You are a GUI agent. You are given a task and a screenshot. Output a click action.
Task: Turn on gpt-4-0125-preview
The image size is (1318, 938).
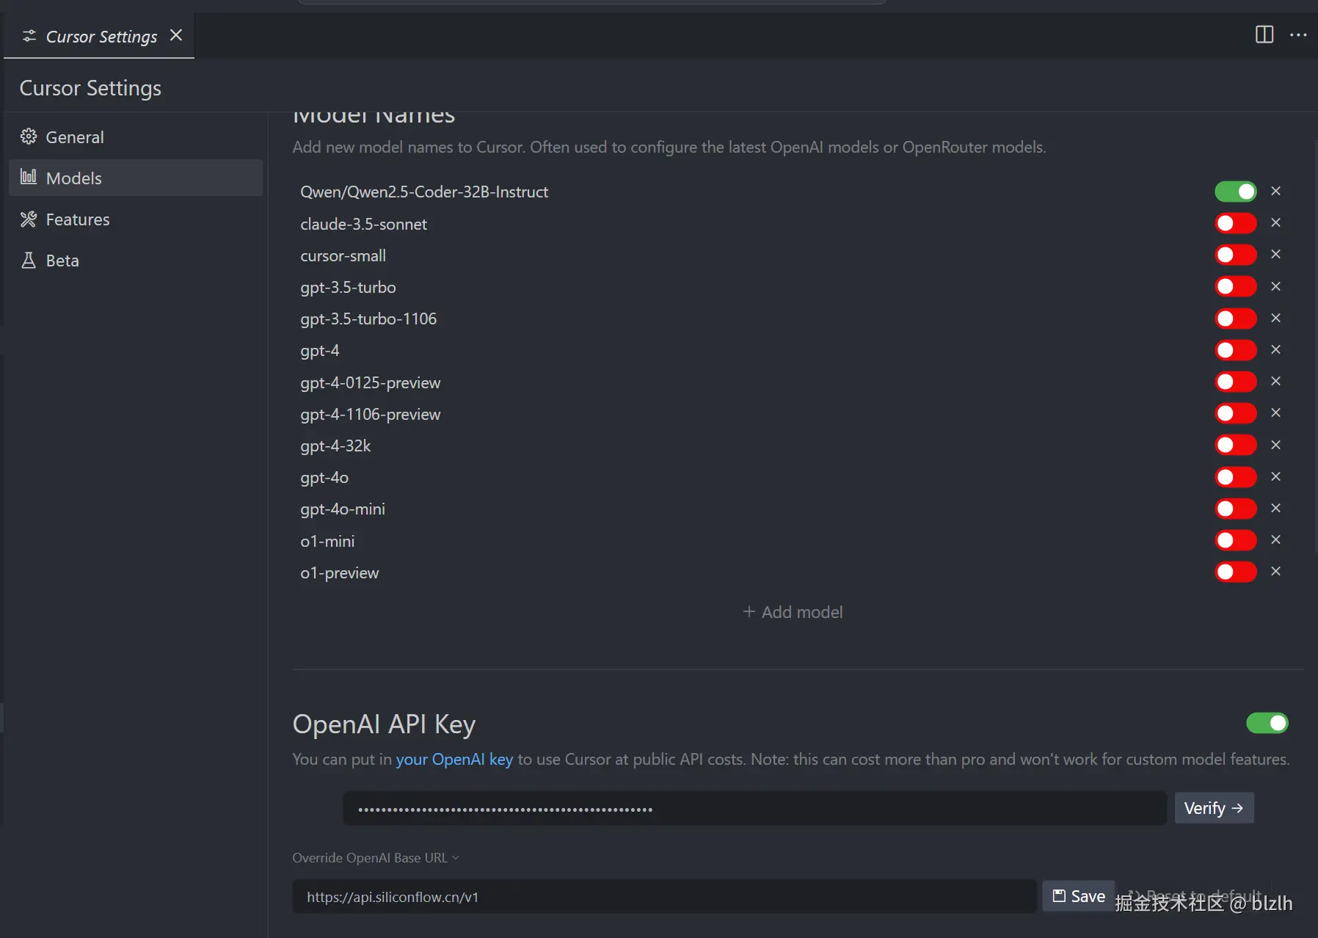coord(1236,382)
